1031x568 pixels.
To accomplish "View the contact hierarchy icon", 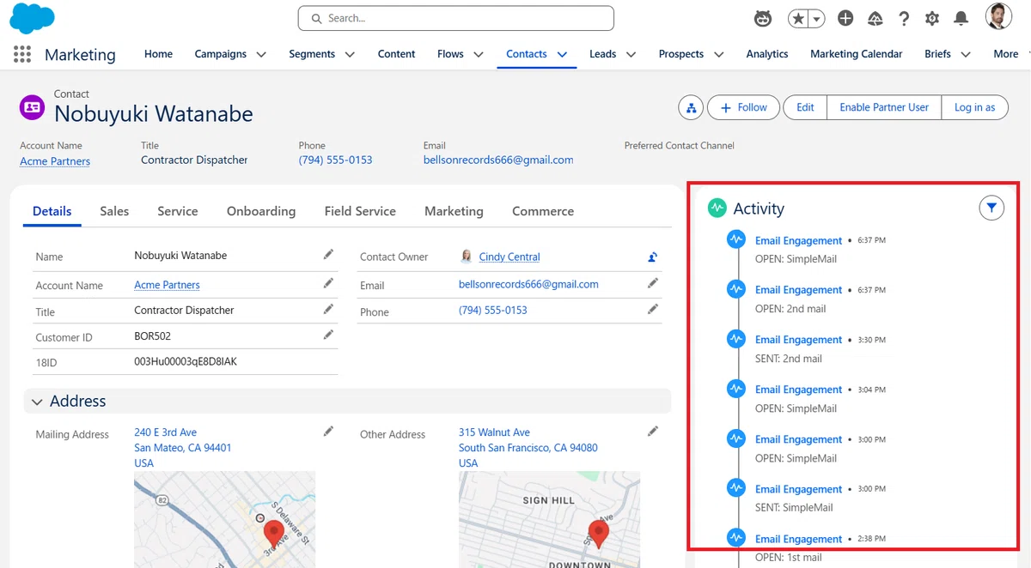I will pyautogui.click(x=691, y=107).
